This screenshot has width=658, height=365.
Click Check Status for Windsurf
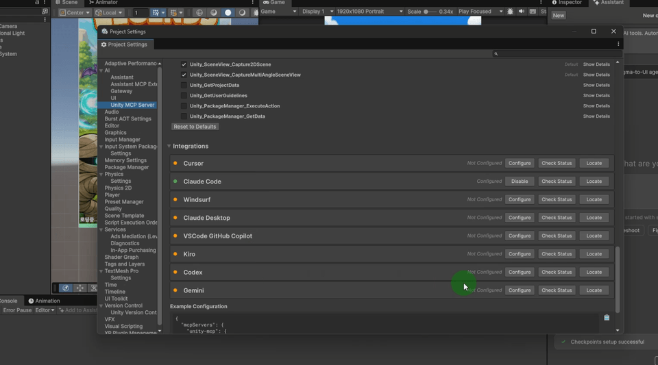pyautogui.click(x=557, y=199)
